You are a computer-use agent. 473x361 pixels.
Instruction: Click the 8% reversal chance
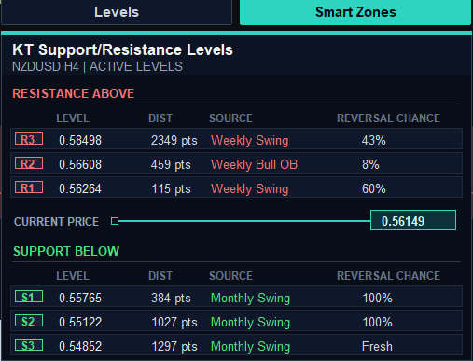coord(370,164)
